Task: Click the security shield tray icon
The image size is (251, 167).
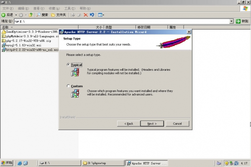Action: (x=226, y=163)
